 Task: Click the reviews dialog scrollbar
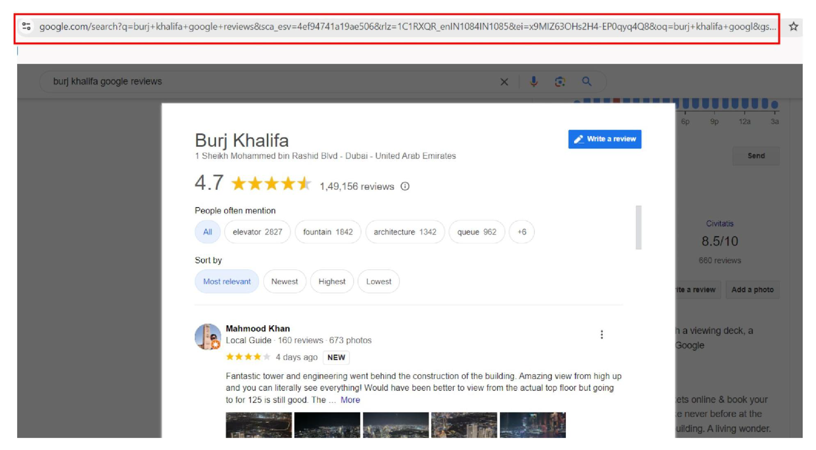[x=638, y=227]
